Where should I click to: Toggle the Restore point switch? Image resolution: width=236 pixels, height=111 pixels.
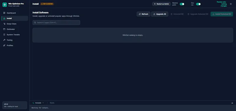point(182,4)
